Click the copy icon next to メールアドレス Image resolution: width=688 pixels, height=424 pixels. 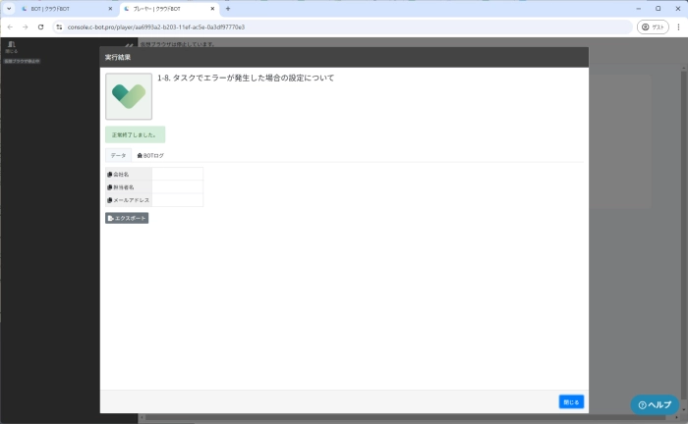click(110, 200)
